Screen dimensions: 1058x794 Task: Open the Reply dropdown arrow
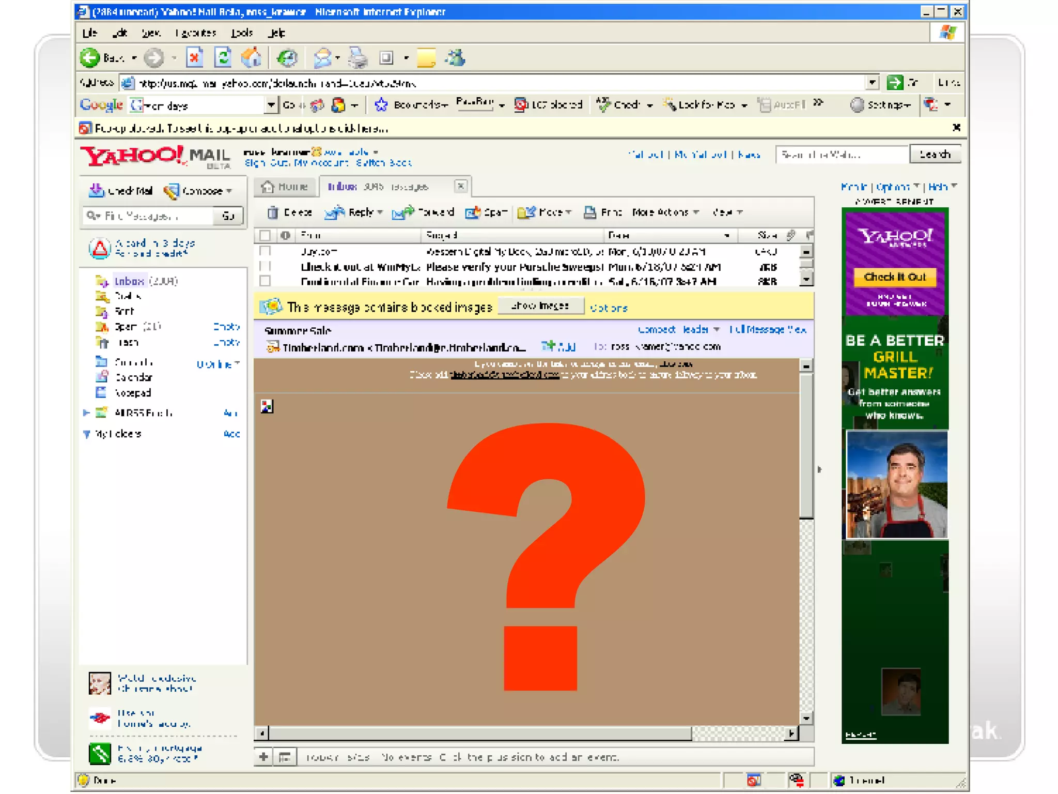[x=380, y=212]
